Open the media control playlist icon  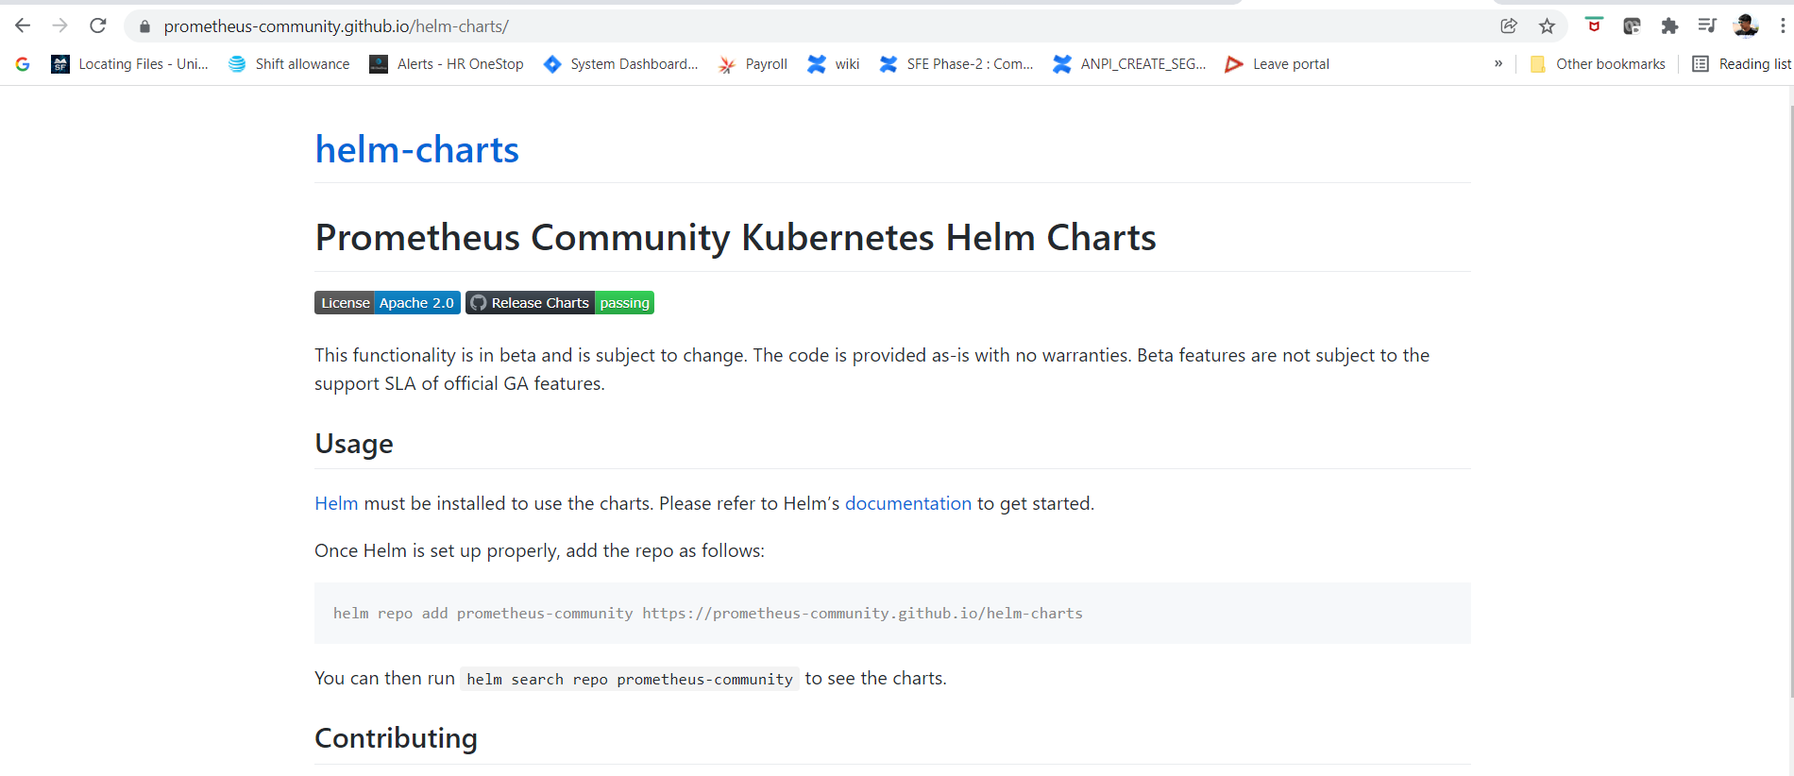click(1707, 25)
